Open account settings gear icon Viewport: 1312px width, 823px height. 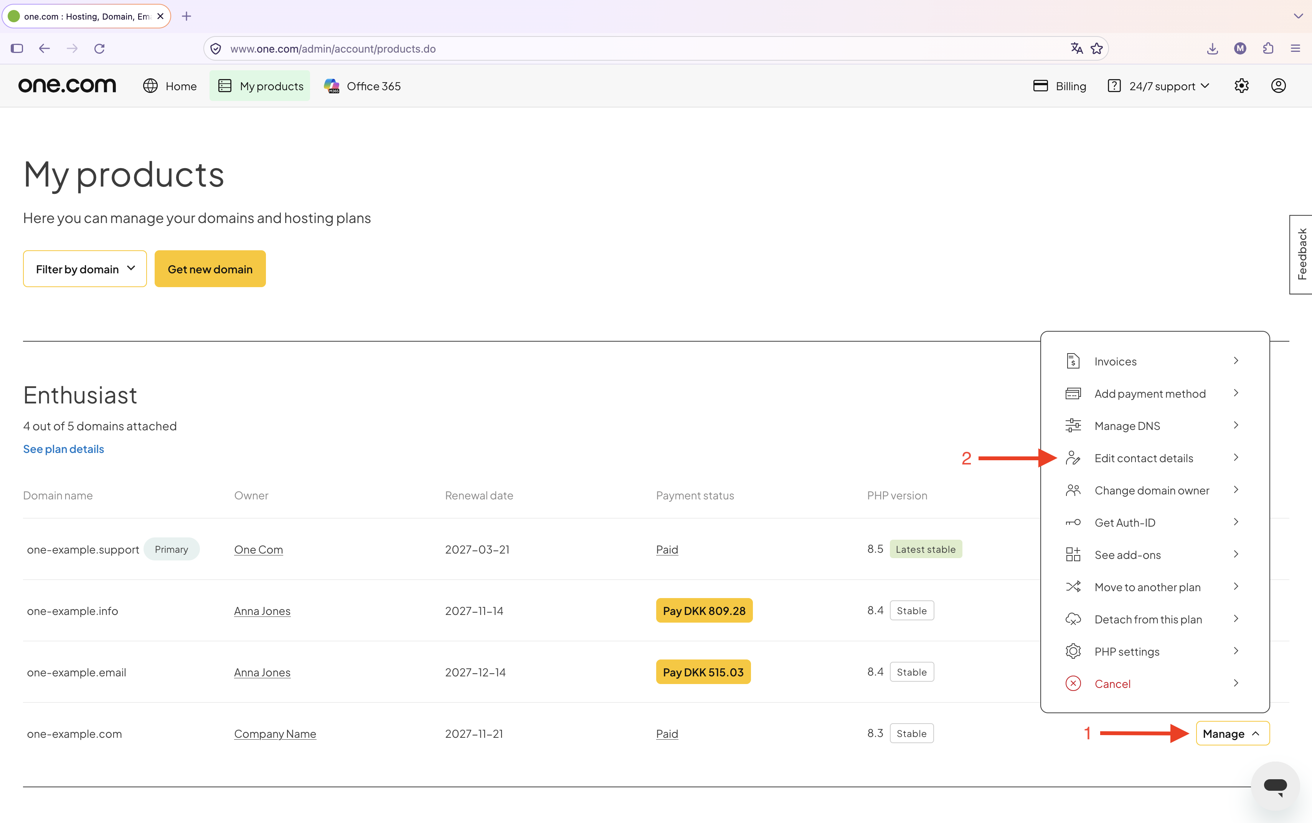point(1241,86)
